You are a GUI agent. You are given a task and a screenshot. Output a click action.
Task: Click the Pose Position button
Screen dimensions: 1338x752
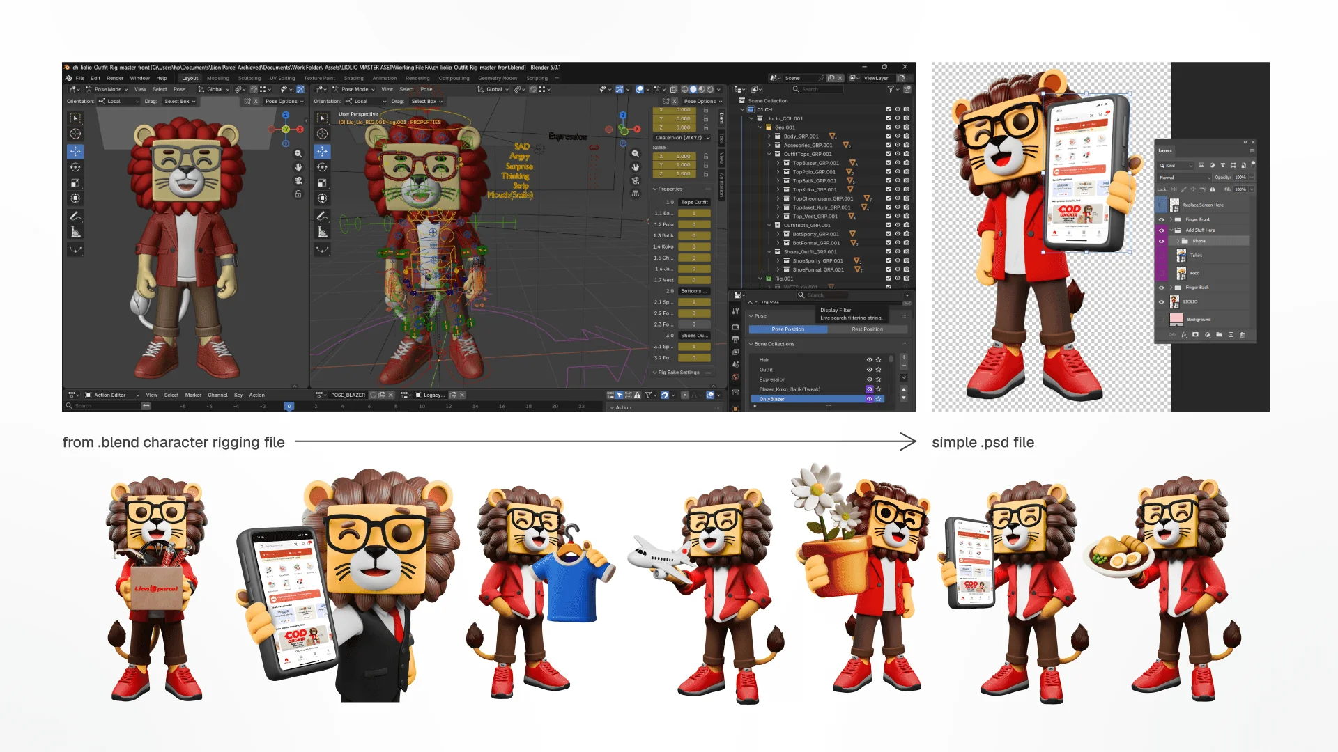[788, 329]
